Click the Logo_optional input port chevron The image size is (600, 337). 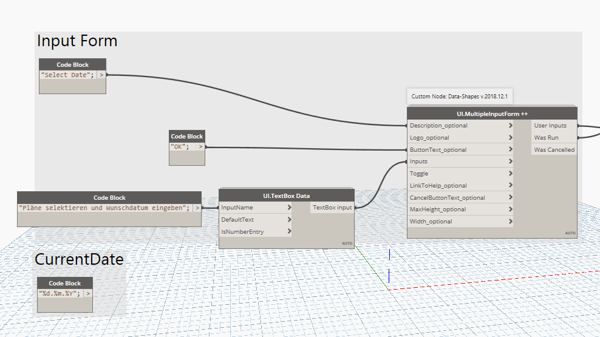click(511, 137)
